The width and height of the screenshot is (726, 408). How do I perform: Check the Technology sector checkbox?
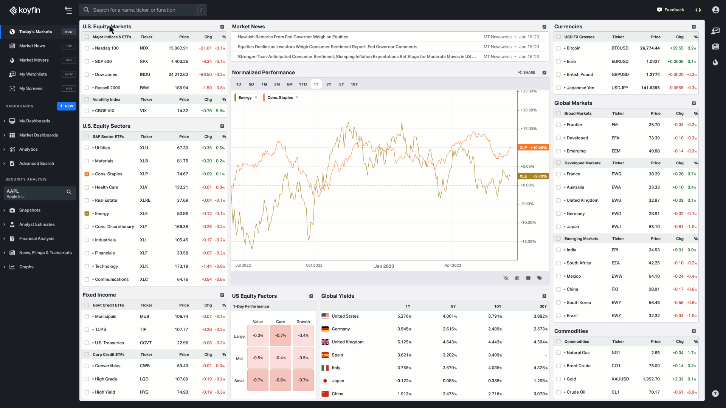pyautogui.click(x=87, y=266)
